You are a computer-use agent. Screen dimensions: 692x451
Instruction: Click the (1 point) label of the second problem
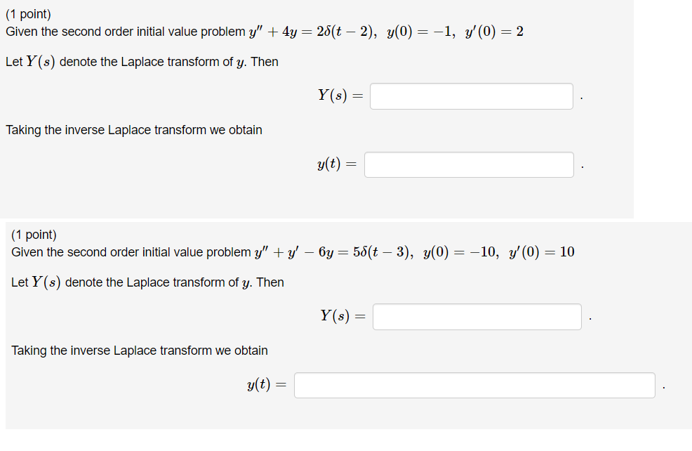pos(33,234)
